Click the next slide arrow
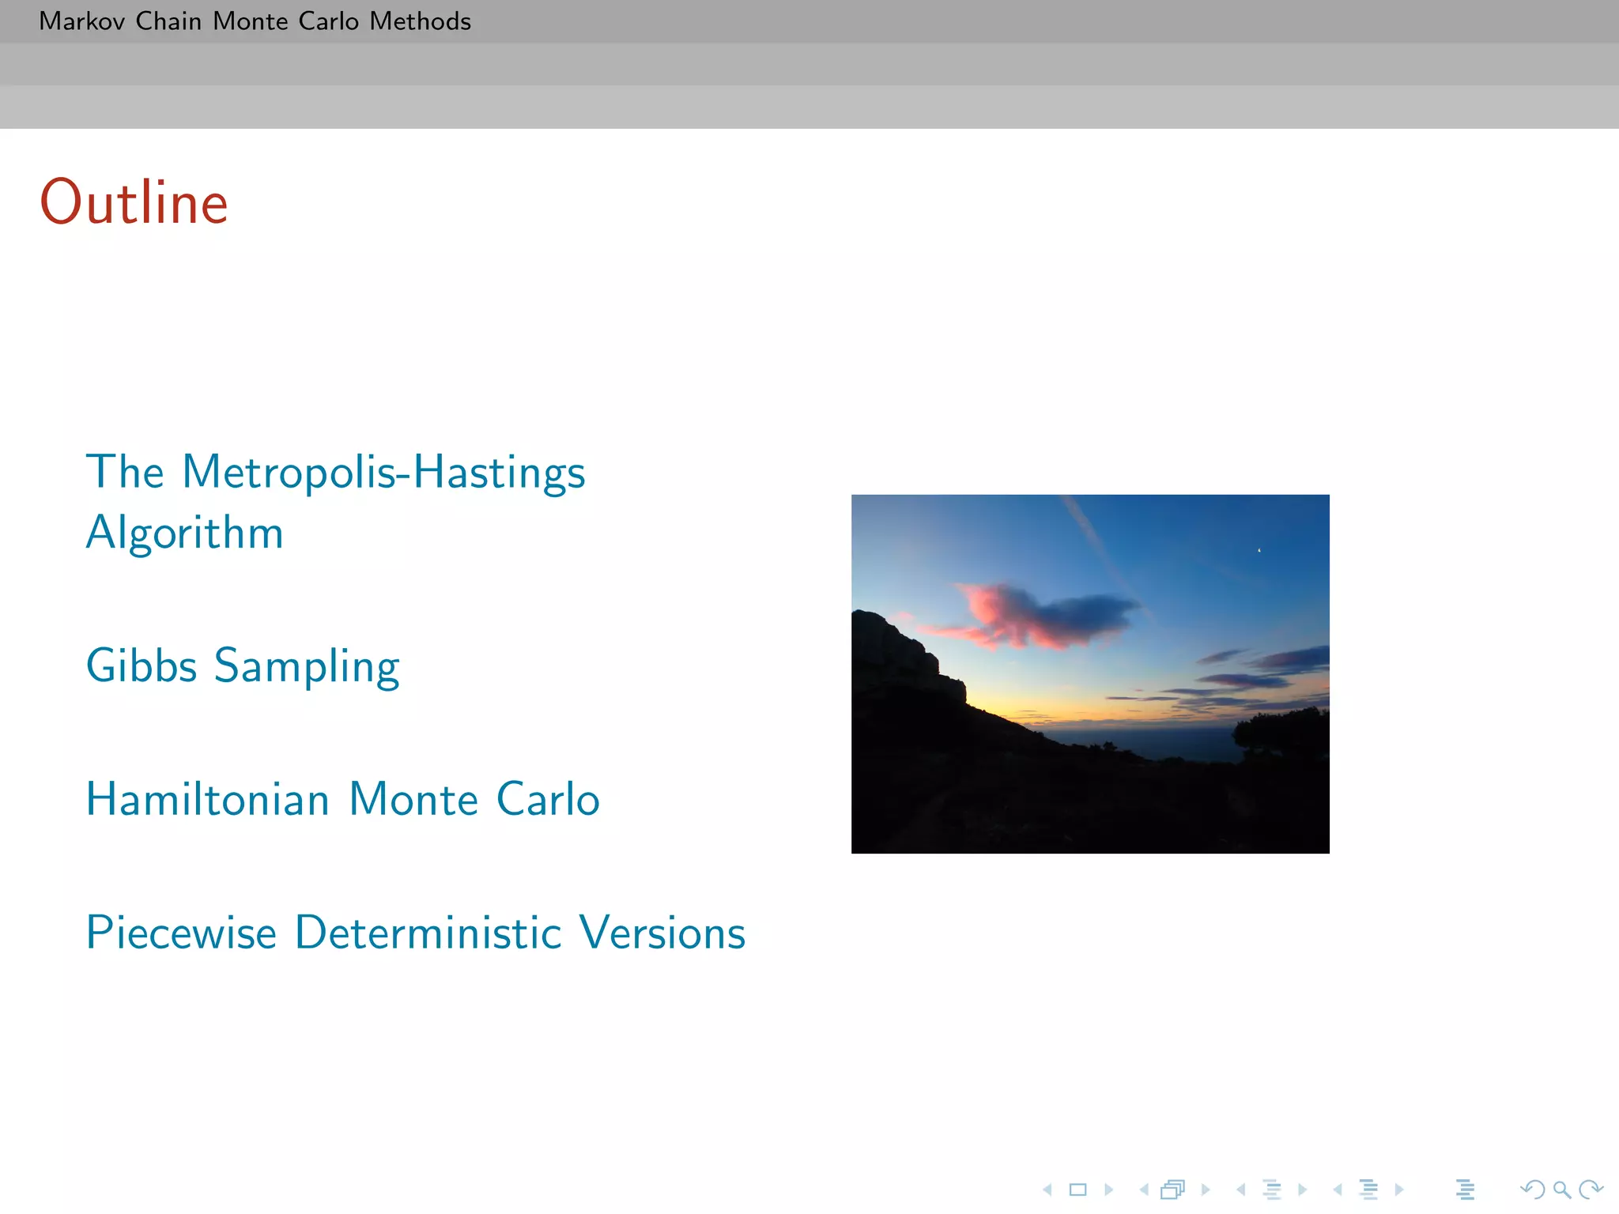Image resolution: width=1619 pixels, height=1214 pixels. point(1108,1189)
